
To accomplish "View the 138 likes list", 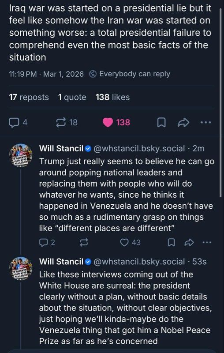I will coord(113,97).
